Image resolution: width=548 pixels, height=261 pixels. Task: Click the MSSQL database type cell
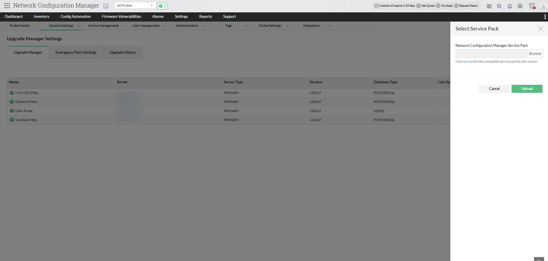point(379,111)
